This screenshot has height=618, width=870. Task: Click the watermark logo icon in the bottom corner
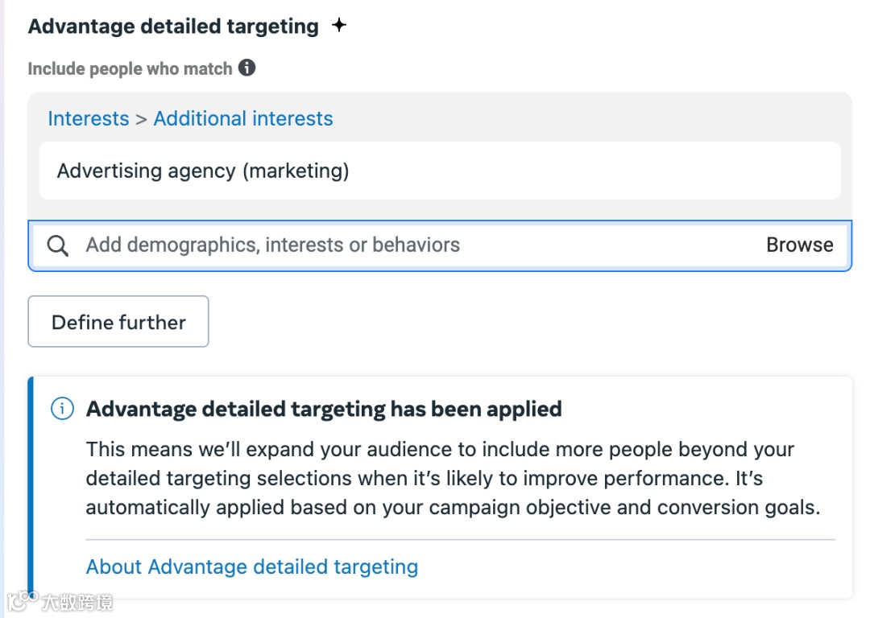[x=23, y=600]
